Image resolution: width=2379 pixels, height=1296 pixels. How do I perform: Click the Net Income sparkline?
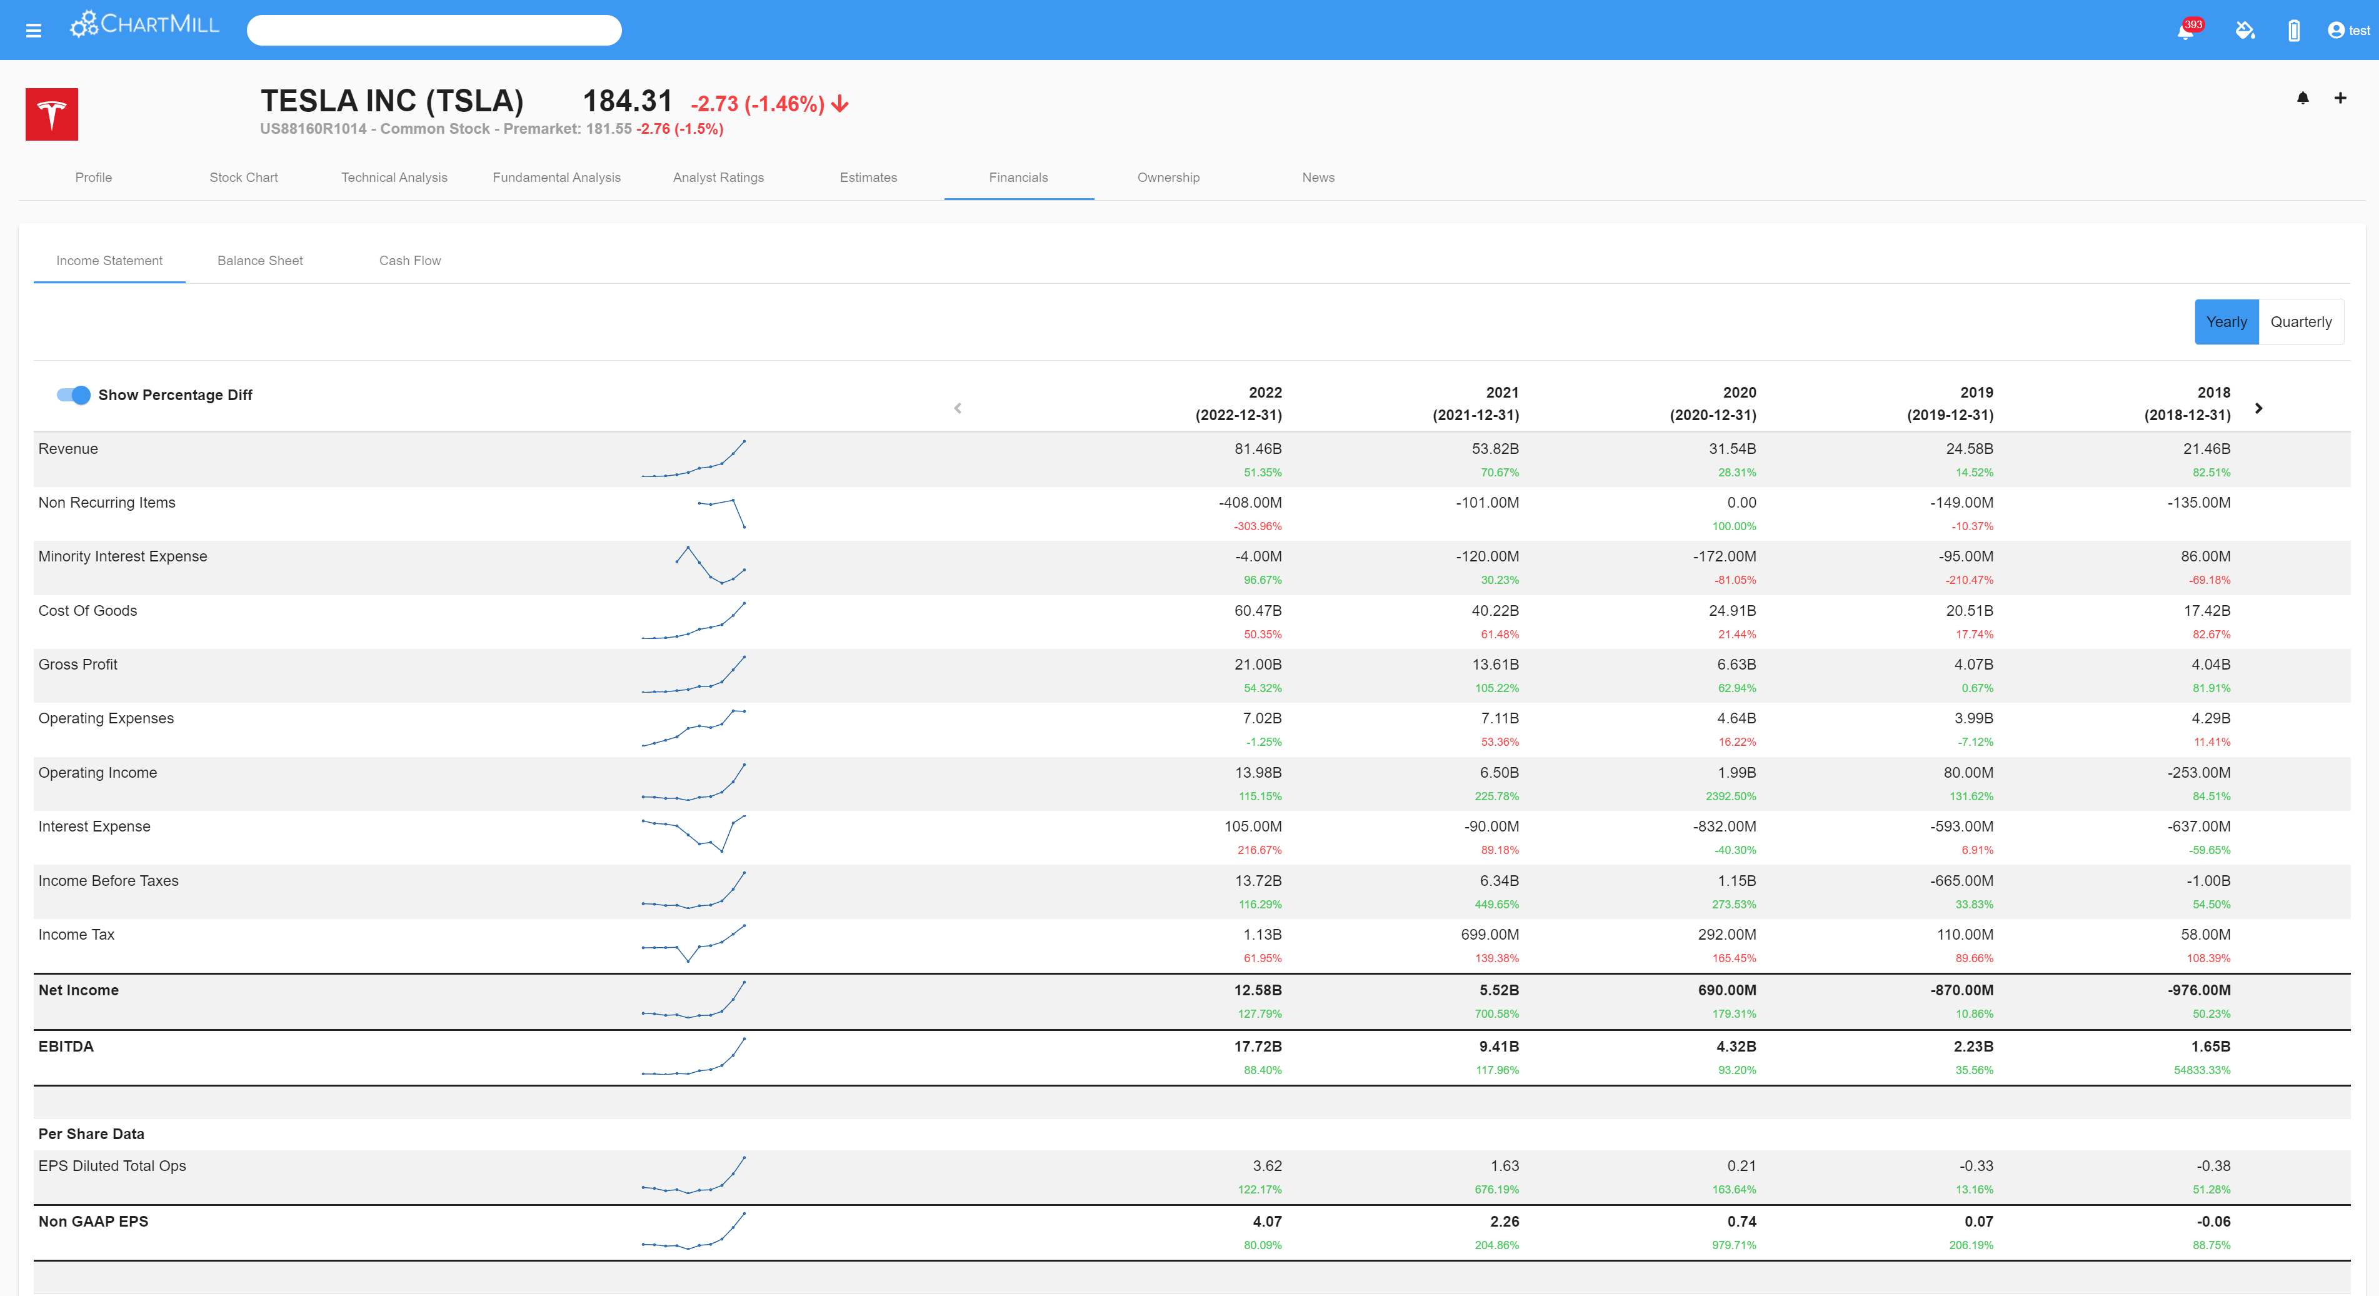click(x=694, y=1000)
